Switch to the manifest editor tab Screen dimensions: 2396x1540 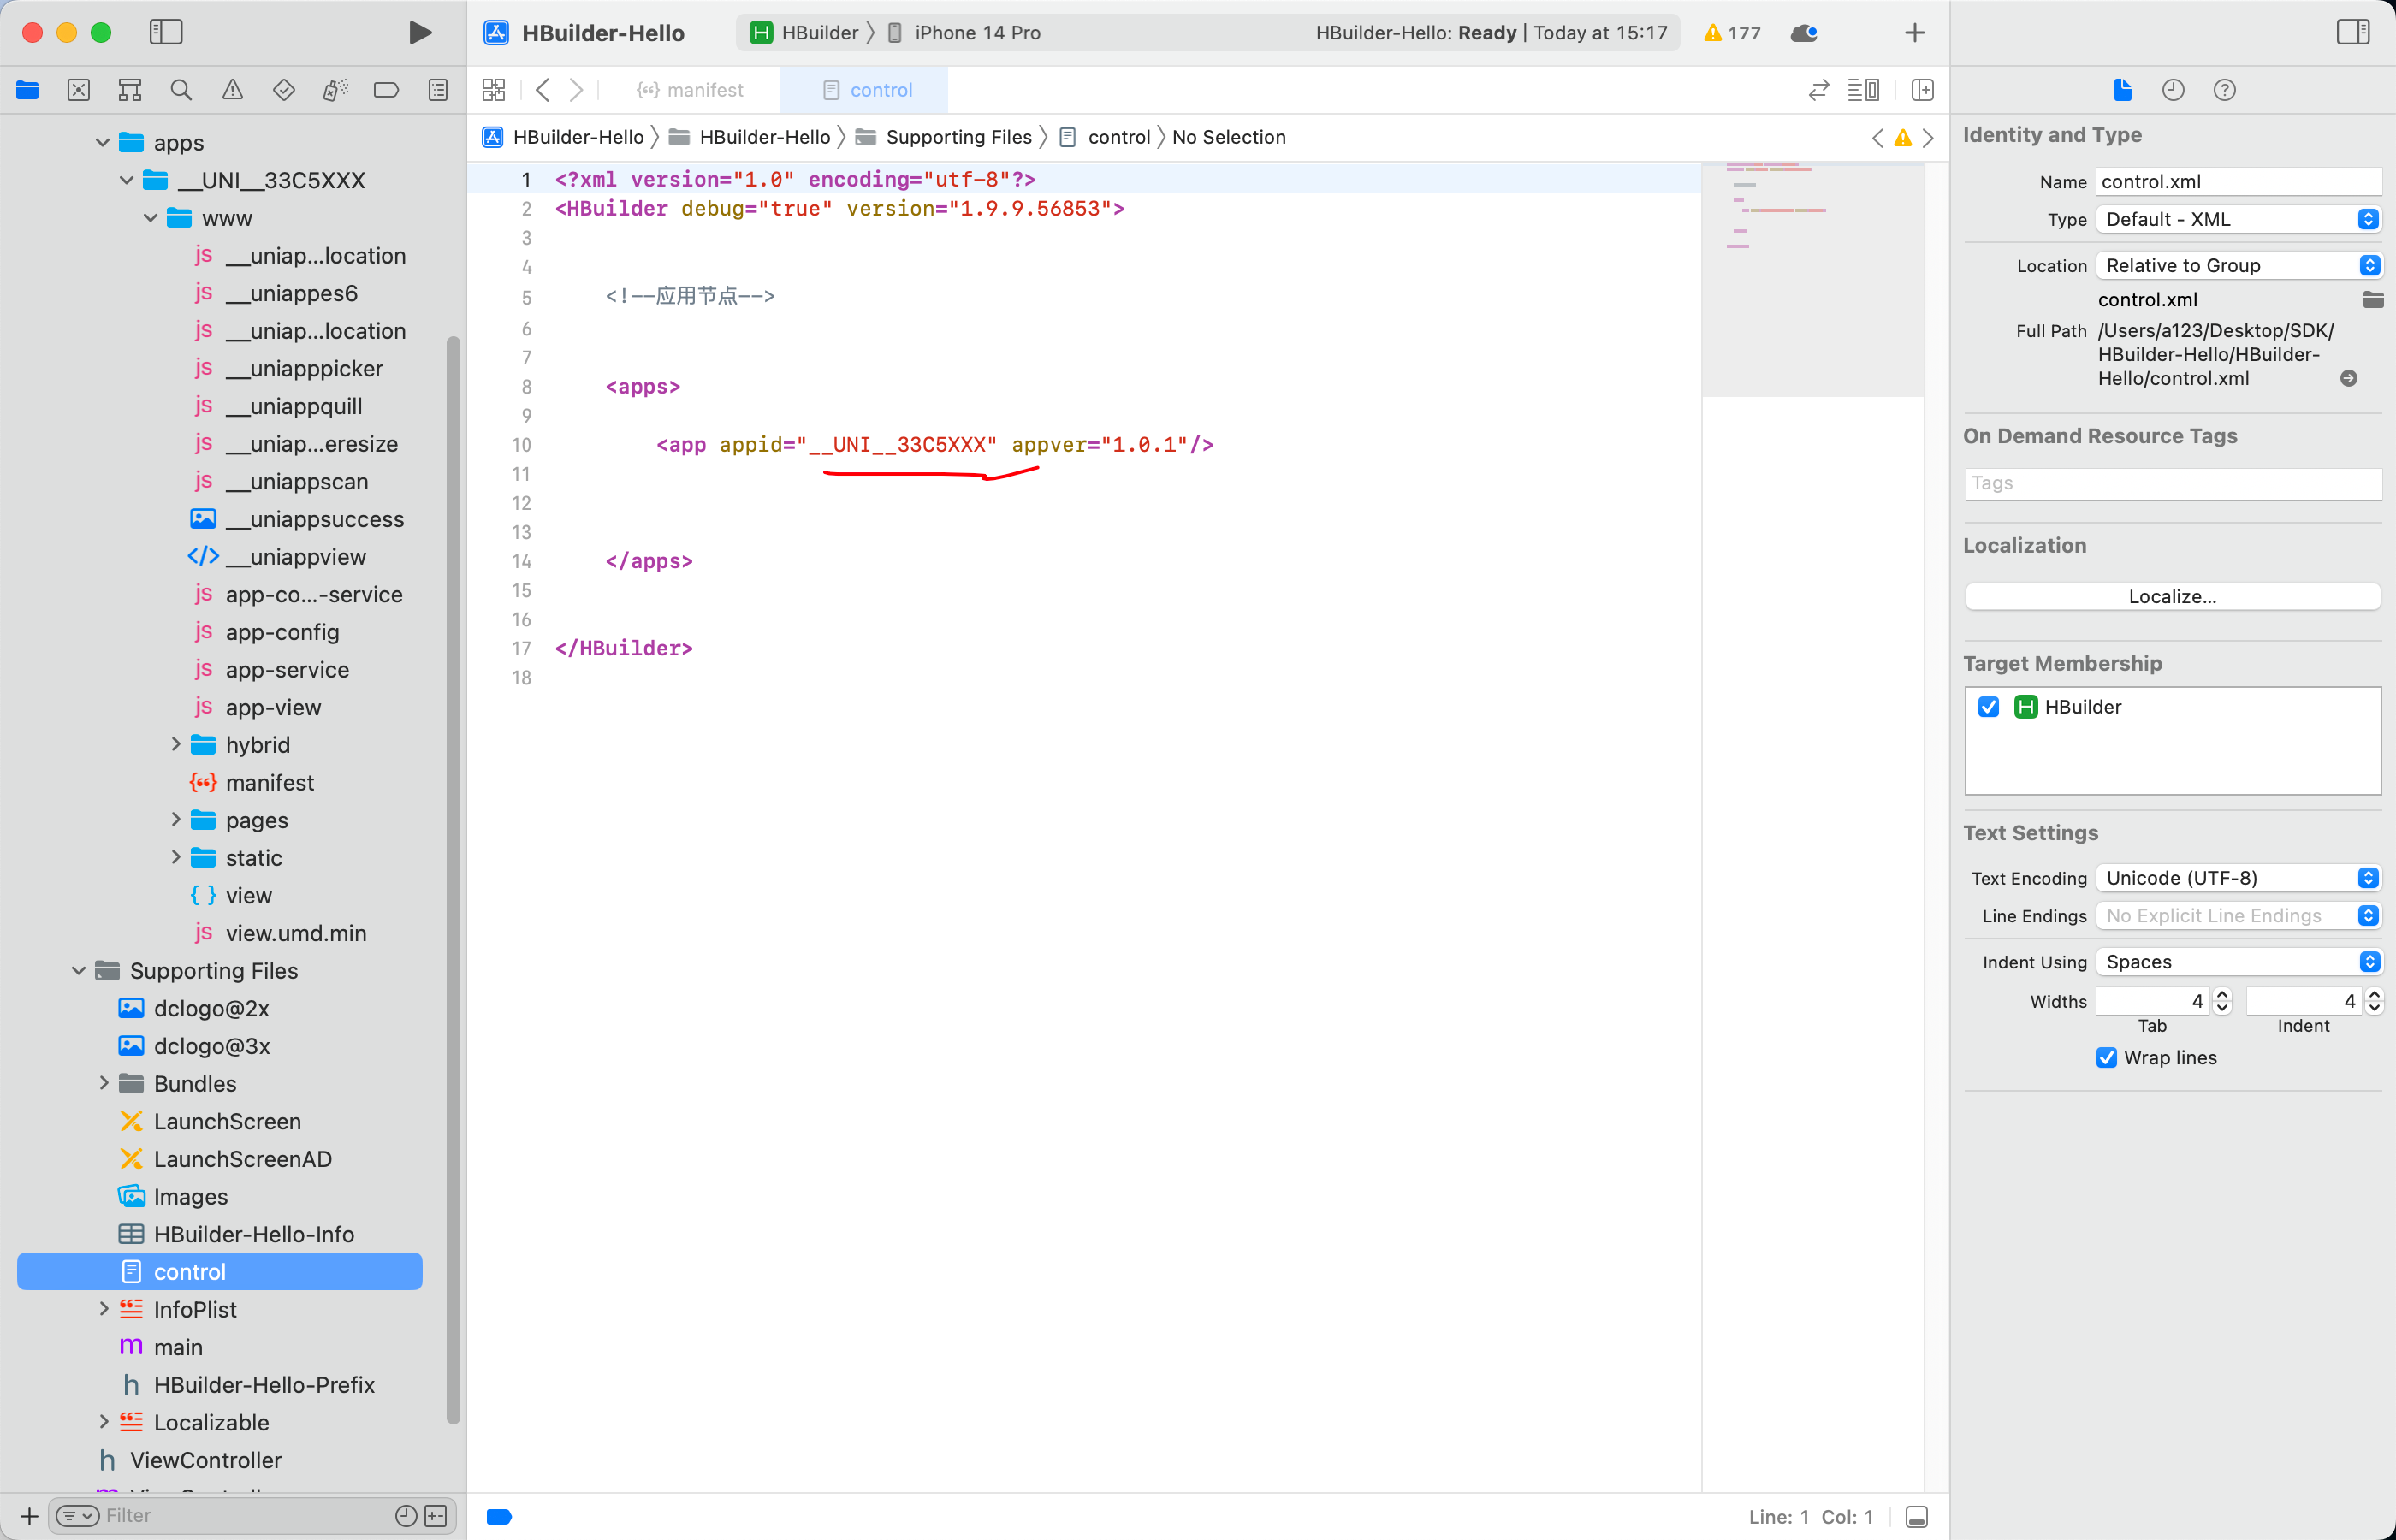[691, 90]
